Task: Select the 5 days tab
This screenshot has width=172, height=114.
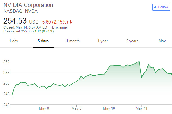Action: 43,41
